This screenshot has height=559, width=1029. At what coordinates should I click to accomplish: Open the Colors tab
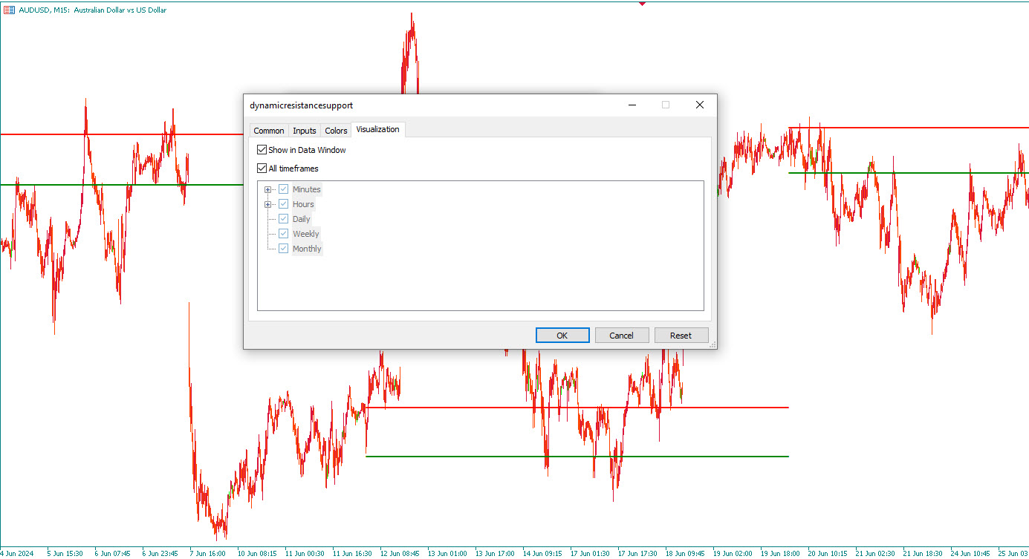(336, 131)
